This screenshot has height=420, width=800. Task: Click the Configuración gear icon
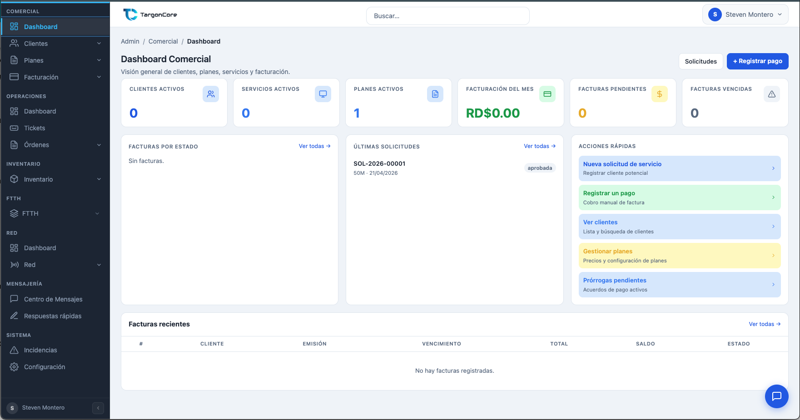pos(14,367)
